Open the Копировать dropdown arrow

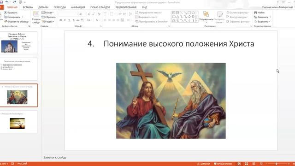[23, 17]
